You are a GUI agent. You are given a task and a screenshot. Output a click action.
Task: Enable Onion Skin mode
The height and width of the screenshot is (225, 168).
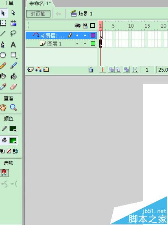tap(111, 70)
